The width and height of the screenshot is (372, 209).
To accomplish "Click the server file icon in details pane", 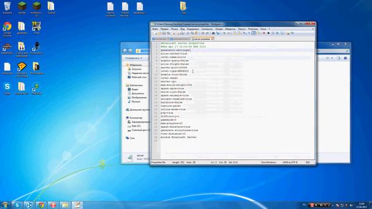I will pos(130,157).
